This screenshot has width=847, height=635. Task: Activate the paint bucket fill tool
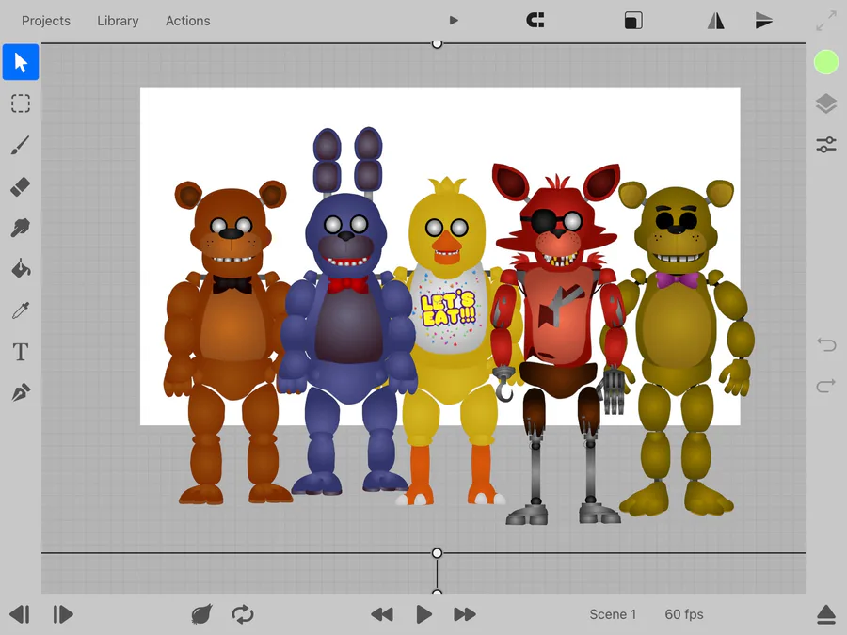pos(21,269)
